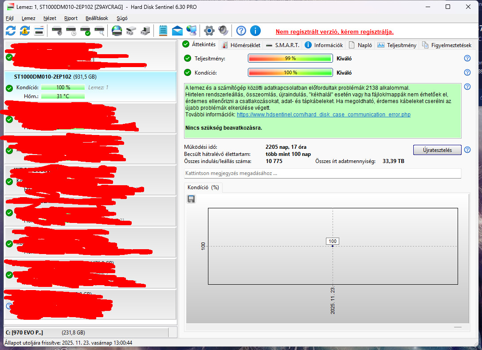Open the Nézet menu
The height and width of the screenshot is (350, 482).
click(50, 18)
